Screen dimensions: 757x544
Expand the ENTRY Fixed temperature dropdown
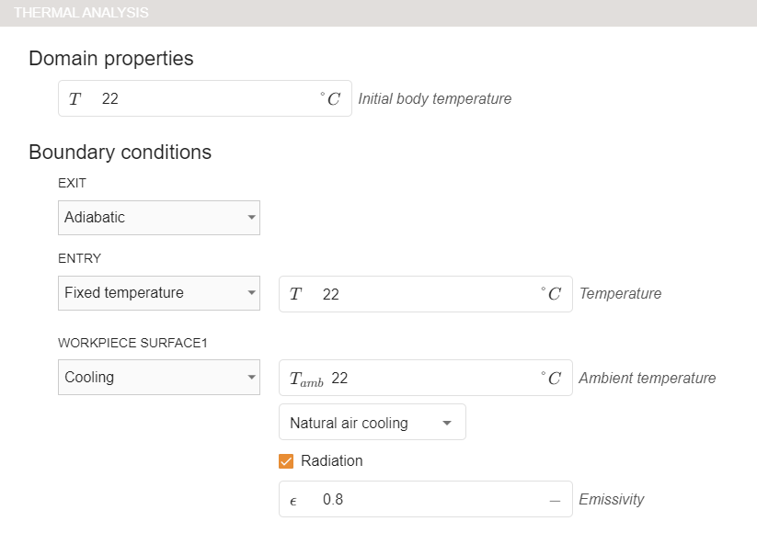tap(158, 293)
